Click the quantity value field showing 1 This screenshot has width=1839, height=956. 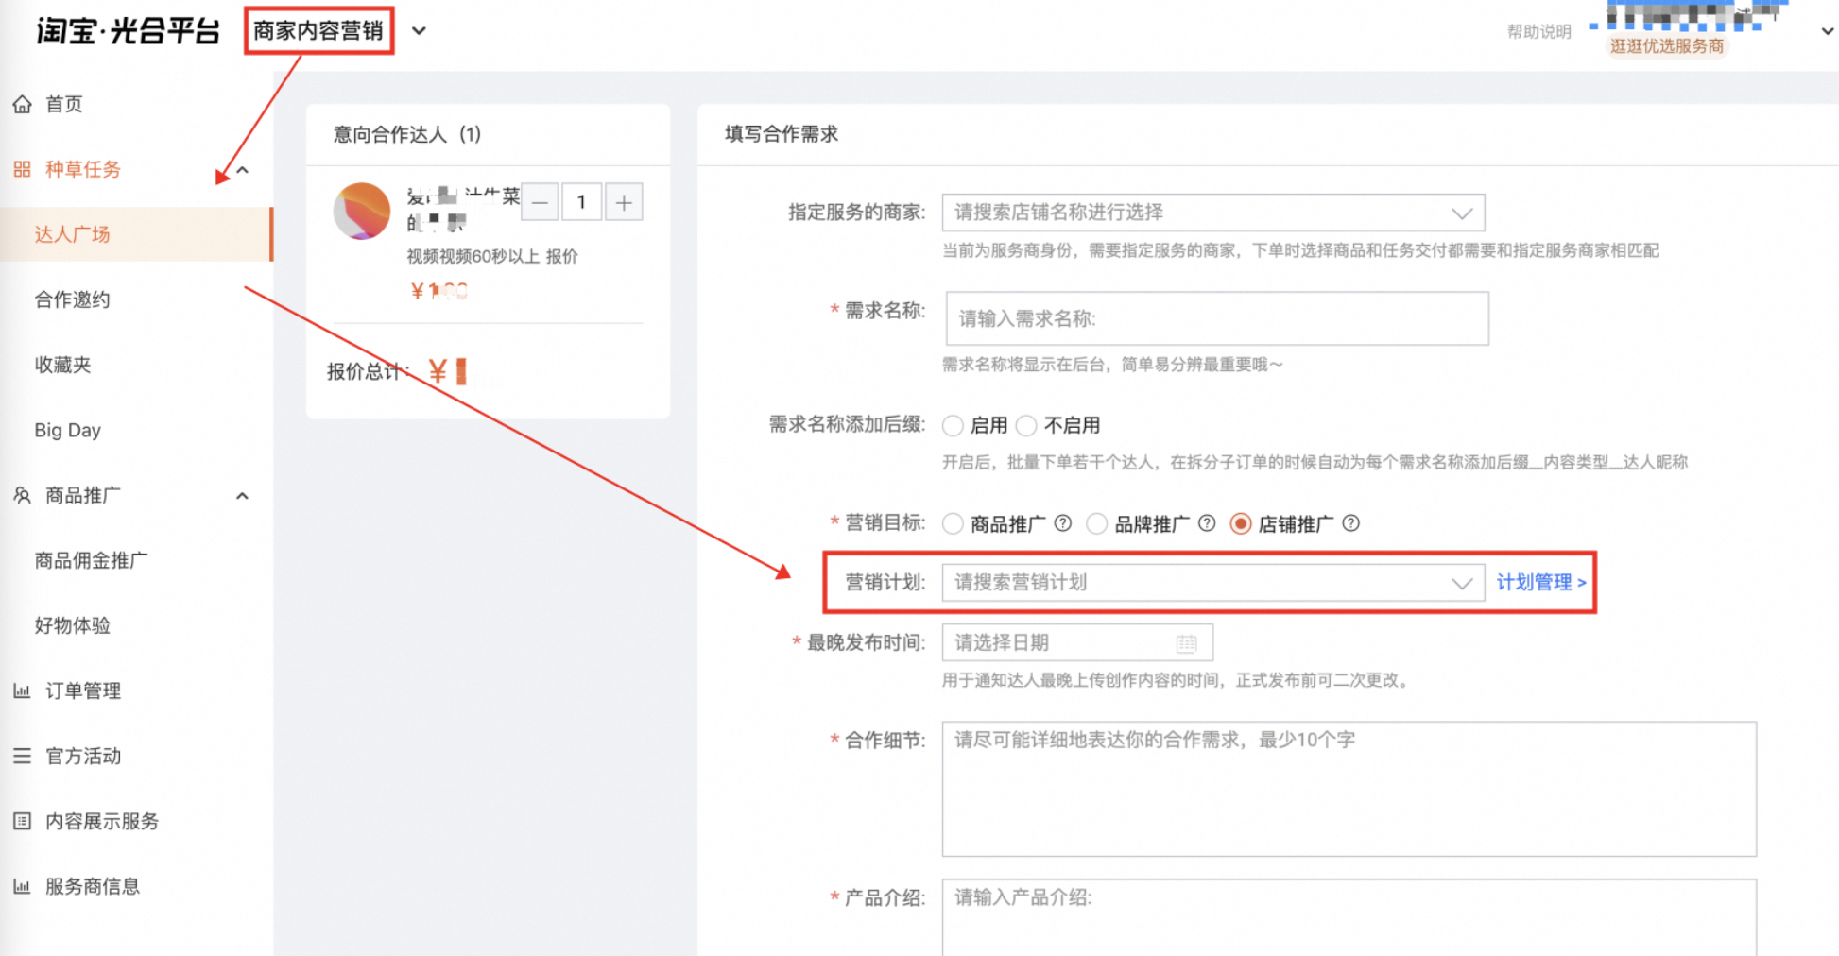click(x=581, y=202)
